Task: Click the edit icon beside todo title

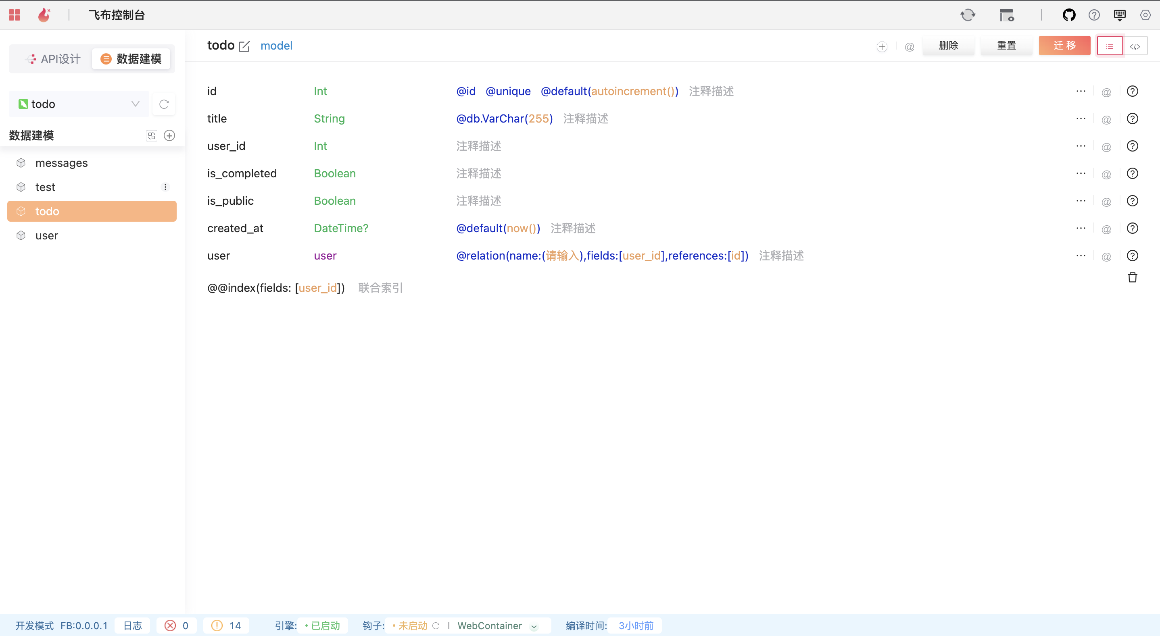Action: pyautogui.click(x=244, y=46)
